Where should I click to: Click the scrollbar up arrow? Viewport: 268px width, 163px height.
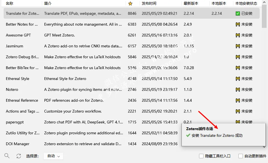[x=264, y=3]
